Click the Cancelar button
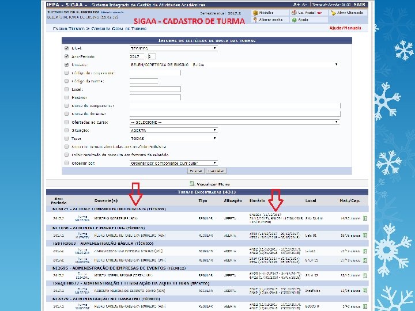Viewport: 415px width, 311px height. click(216, 171)
